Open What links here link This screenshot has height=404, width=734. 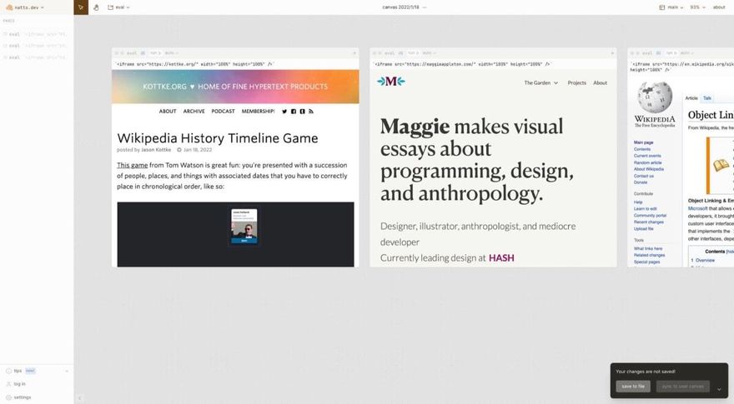648,249
